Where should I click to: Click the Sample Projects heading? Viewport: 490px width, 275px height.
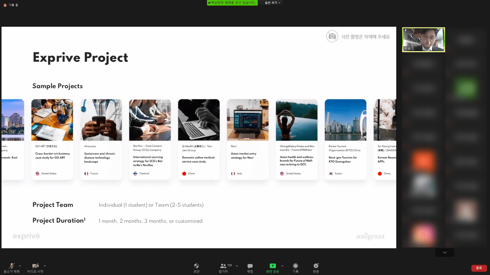pos(57,86)
